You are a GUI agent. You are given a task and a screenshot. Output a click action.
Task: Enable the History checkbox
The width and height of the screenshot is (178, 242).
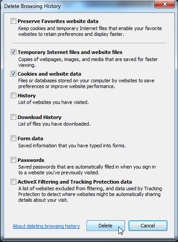pyautogui.click(x=13, y=96)
